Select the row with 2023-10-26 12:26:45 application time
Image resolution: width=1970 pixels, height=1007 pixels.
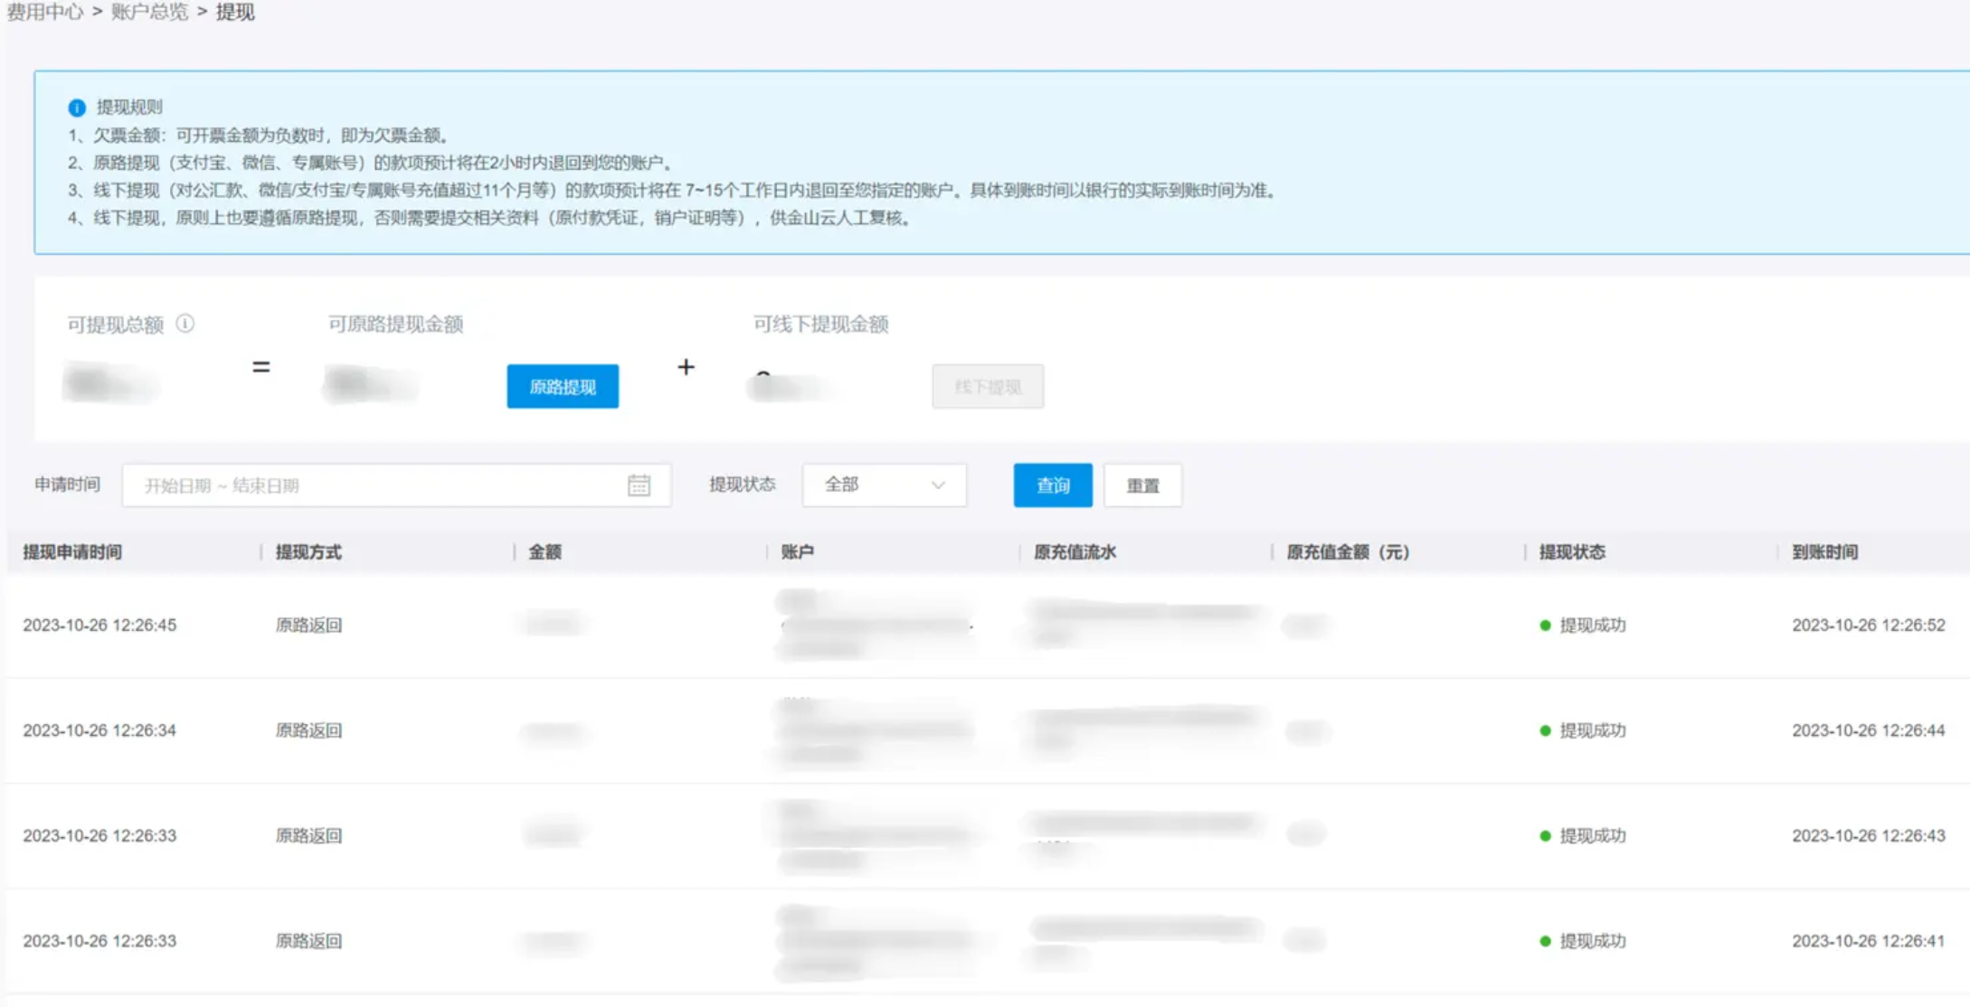click(99, 626)
